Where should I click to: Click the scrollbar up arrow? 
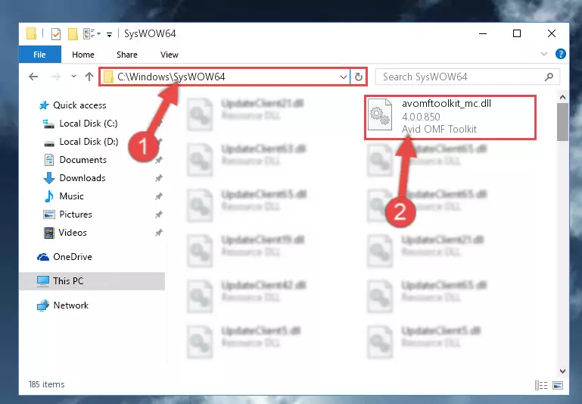pyautogui.click(x=562, y=97)
